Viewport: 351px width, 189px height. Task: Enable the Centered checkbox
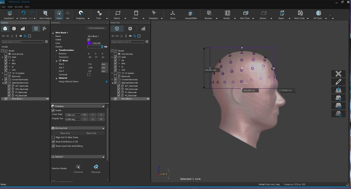tap(89, 74)
